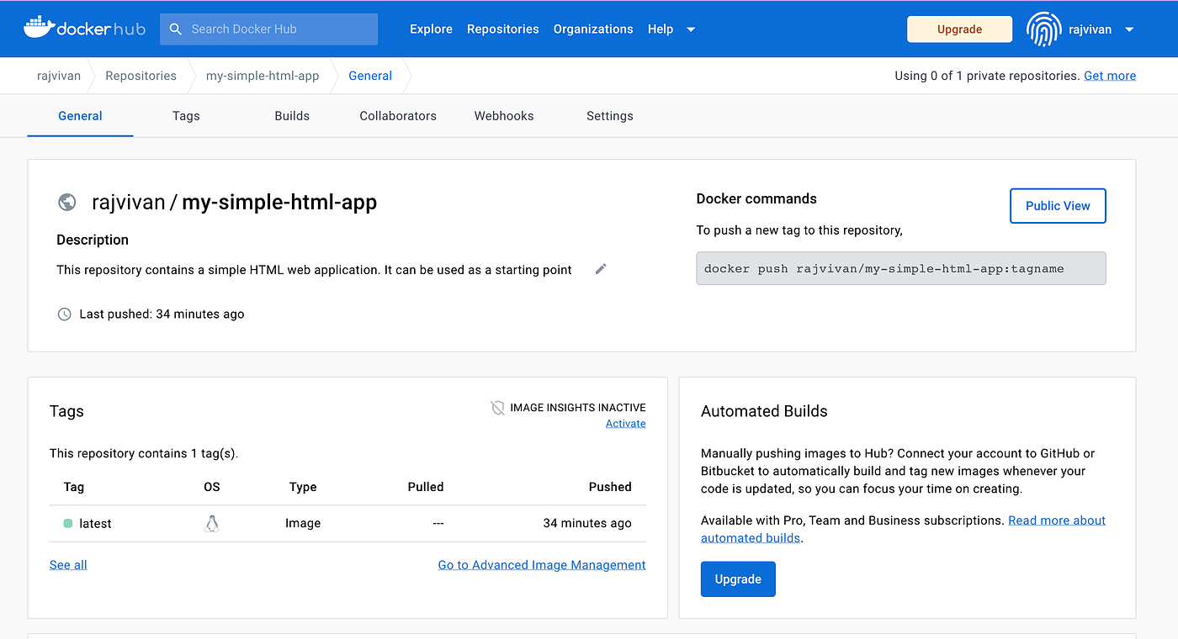Click the fingerprint avatar icon
The width and height of the screenshot is (1178, 639).
[x=1043, y=29]
